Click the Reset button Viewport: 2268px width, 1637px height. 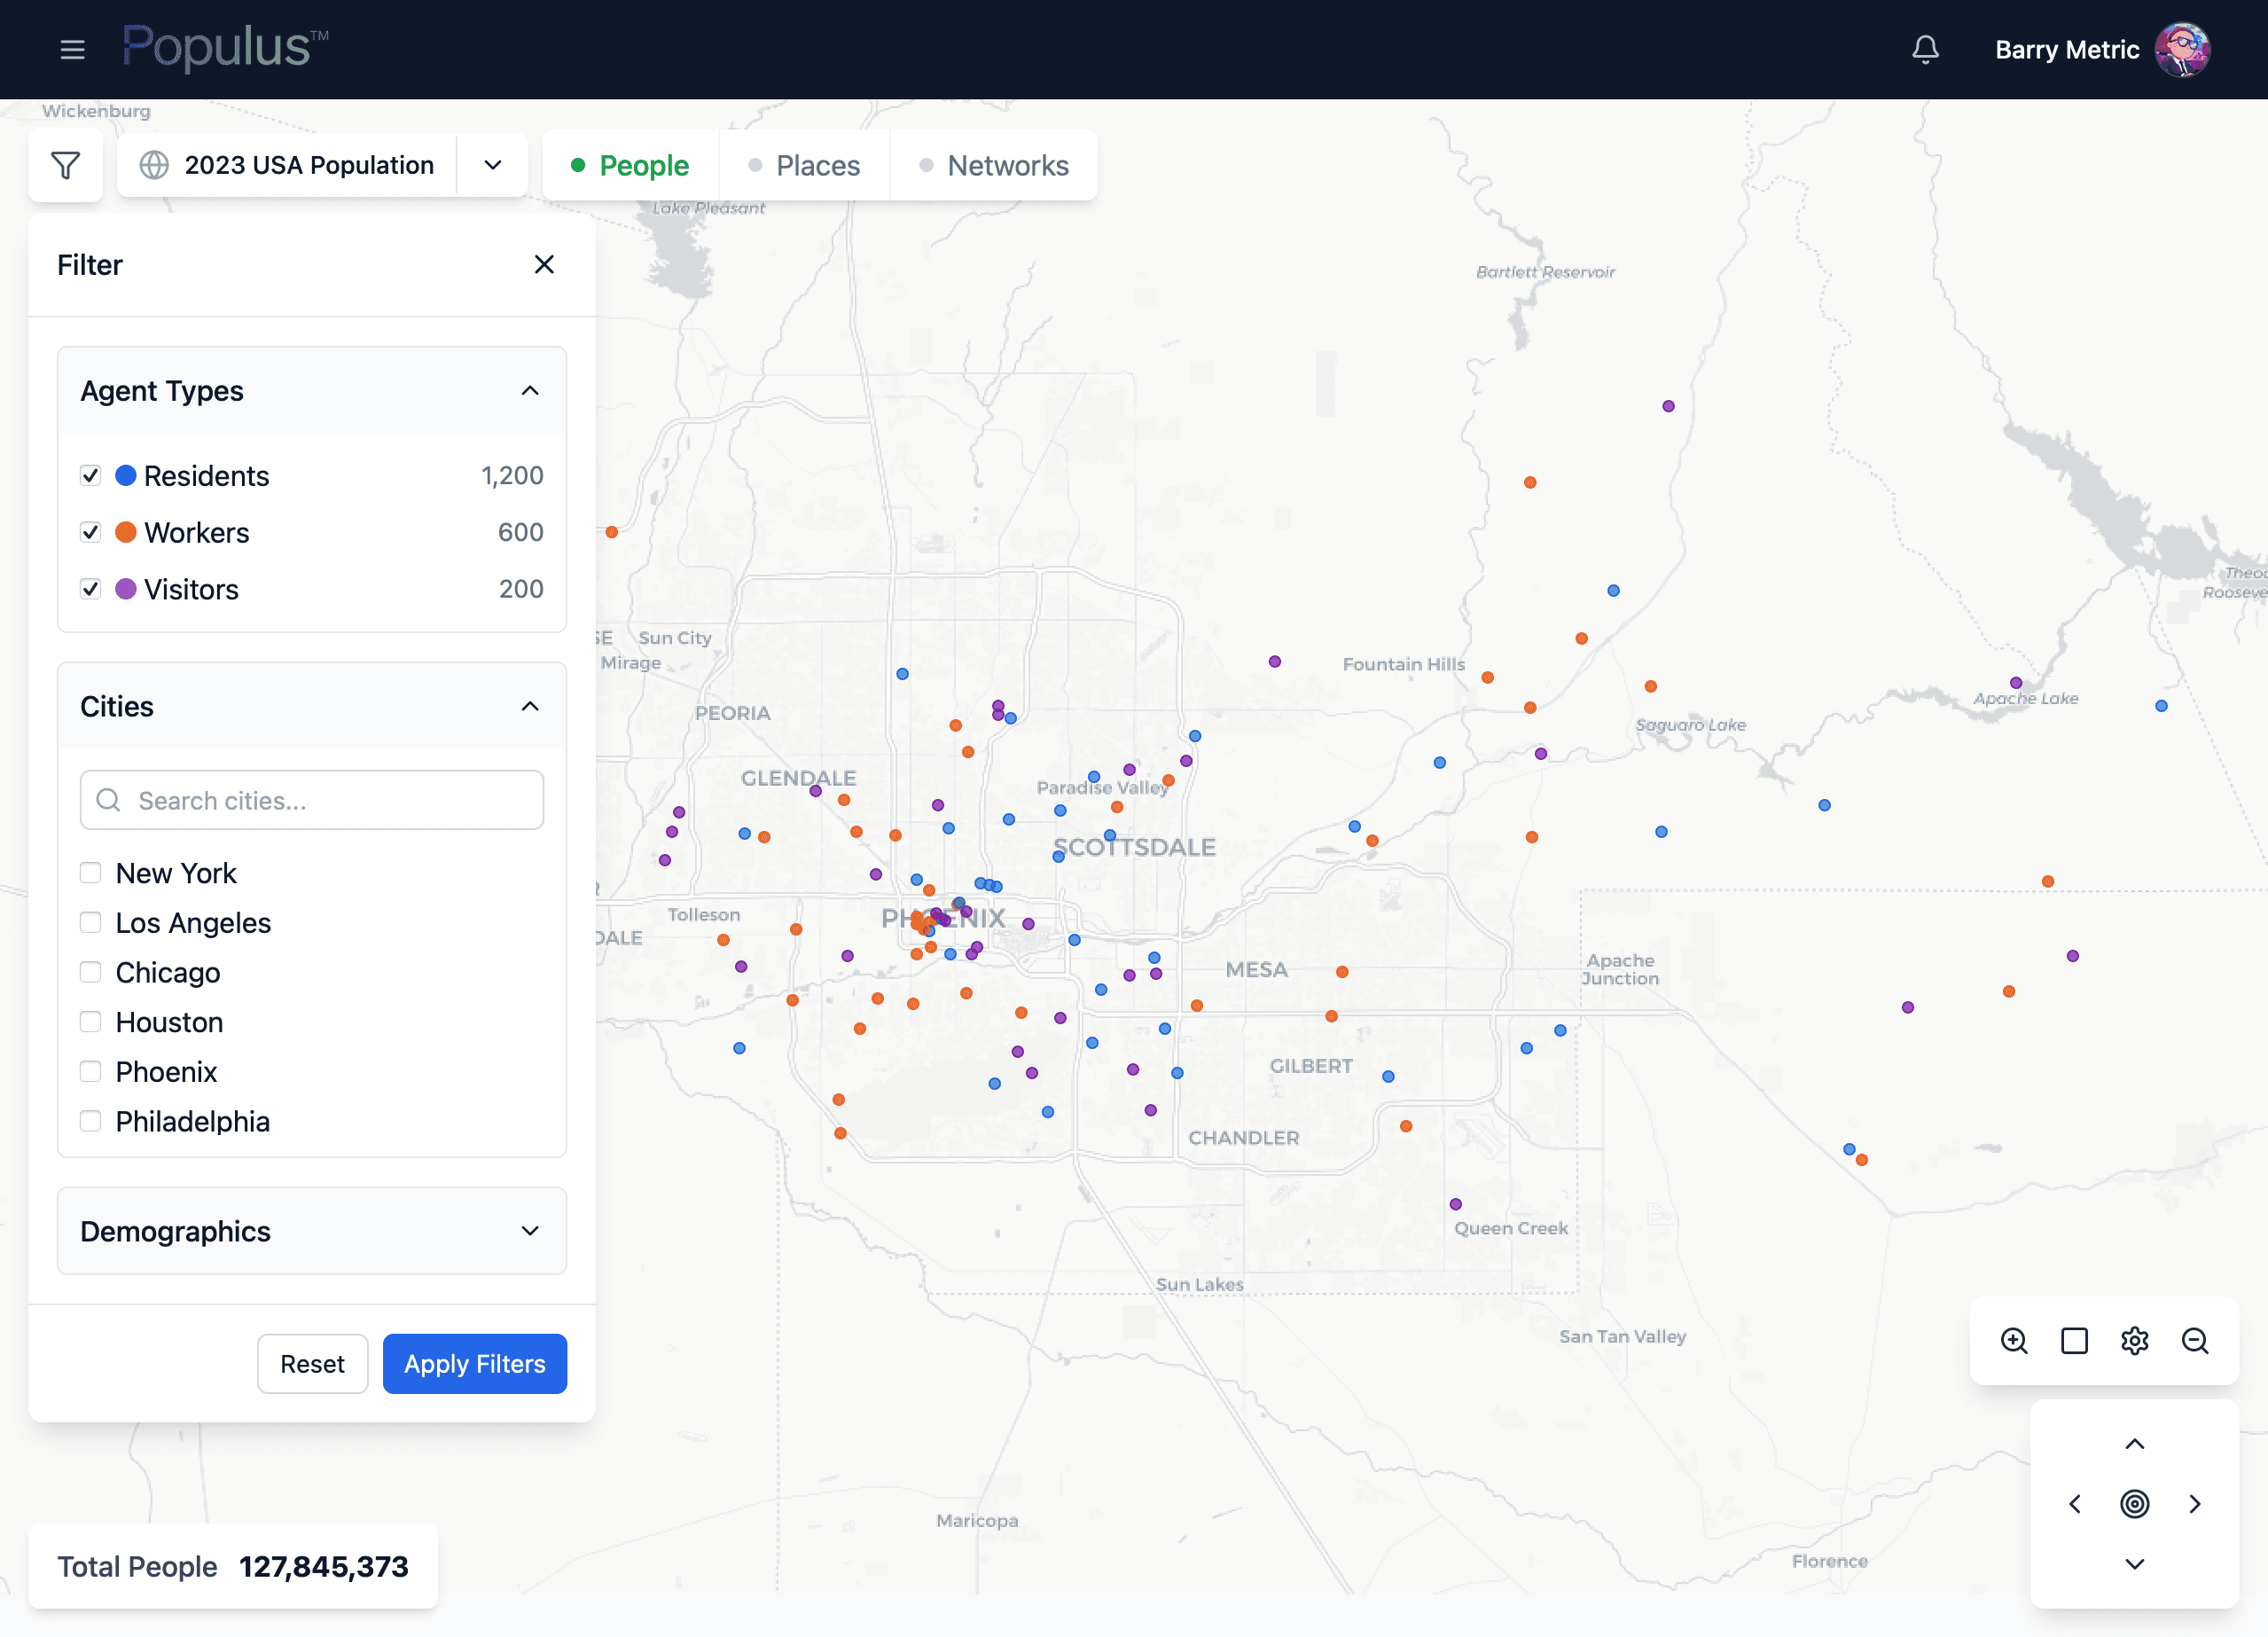312,1363
